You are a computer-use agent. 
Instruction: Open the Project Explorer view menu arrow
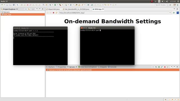(37, 9)
